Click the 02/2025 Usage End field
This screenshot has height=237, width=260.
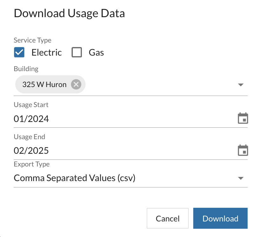click(x=31, y=150)
